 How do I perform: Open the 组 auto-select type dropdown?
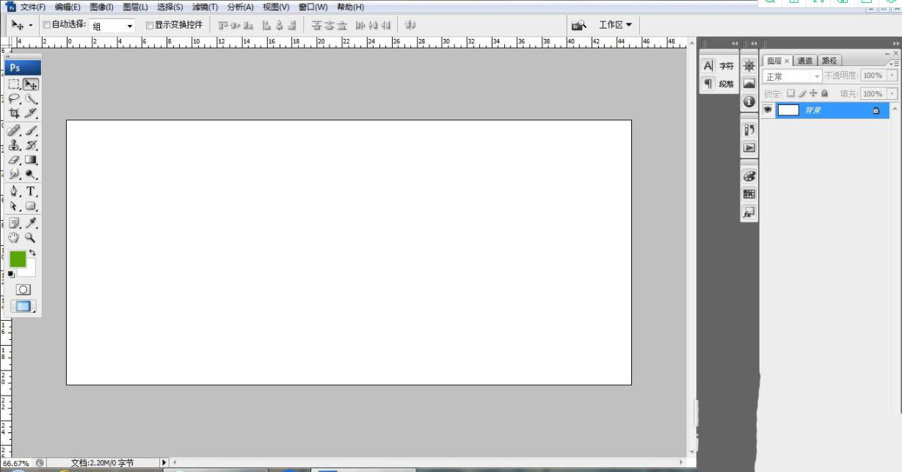click(113, 26)
